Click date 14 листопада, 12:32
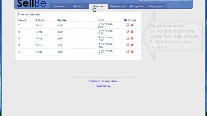Image resolution: width=207 pixels, height=116 pixels. (x=105, y=45)
